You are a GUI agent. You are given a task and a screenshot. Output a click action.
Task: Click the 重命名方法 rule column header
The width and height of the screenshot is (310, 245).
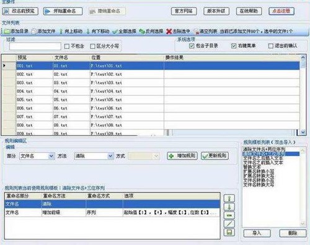[x=64, y=196]
